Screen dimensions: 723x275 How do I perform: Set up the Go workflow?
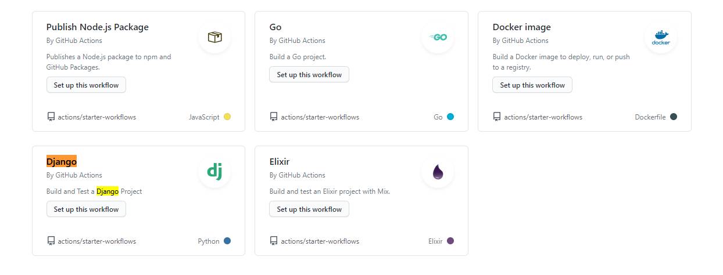point(309,74)
